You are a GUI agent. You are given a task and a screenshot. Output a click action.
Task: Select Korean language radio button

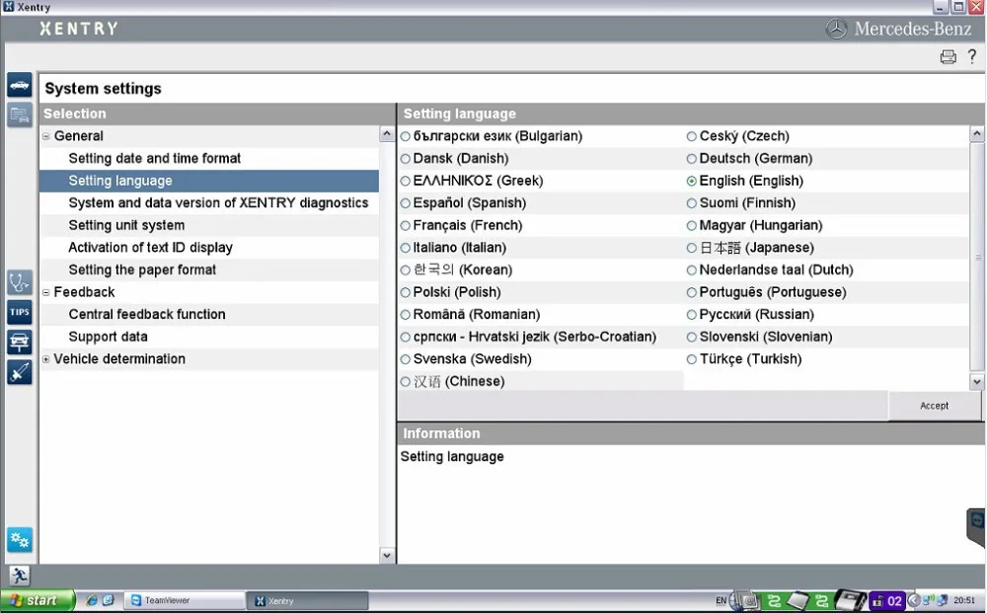point(406,270)
